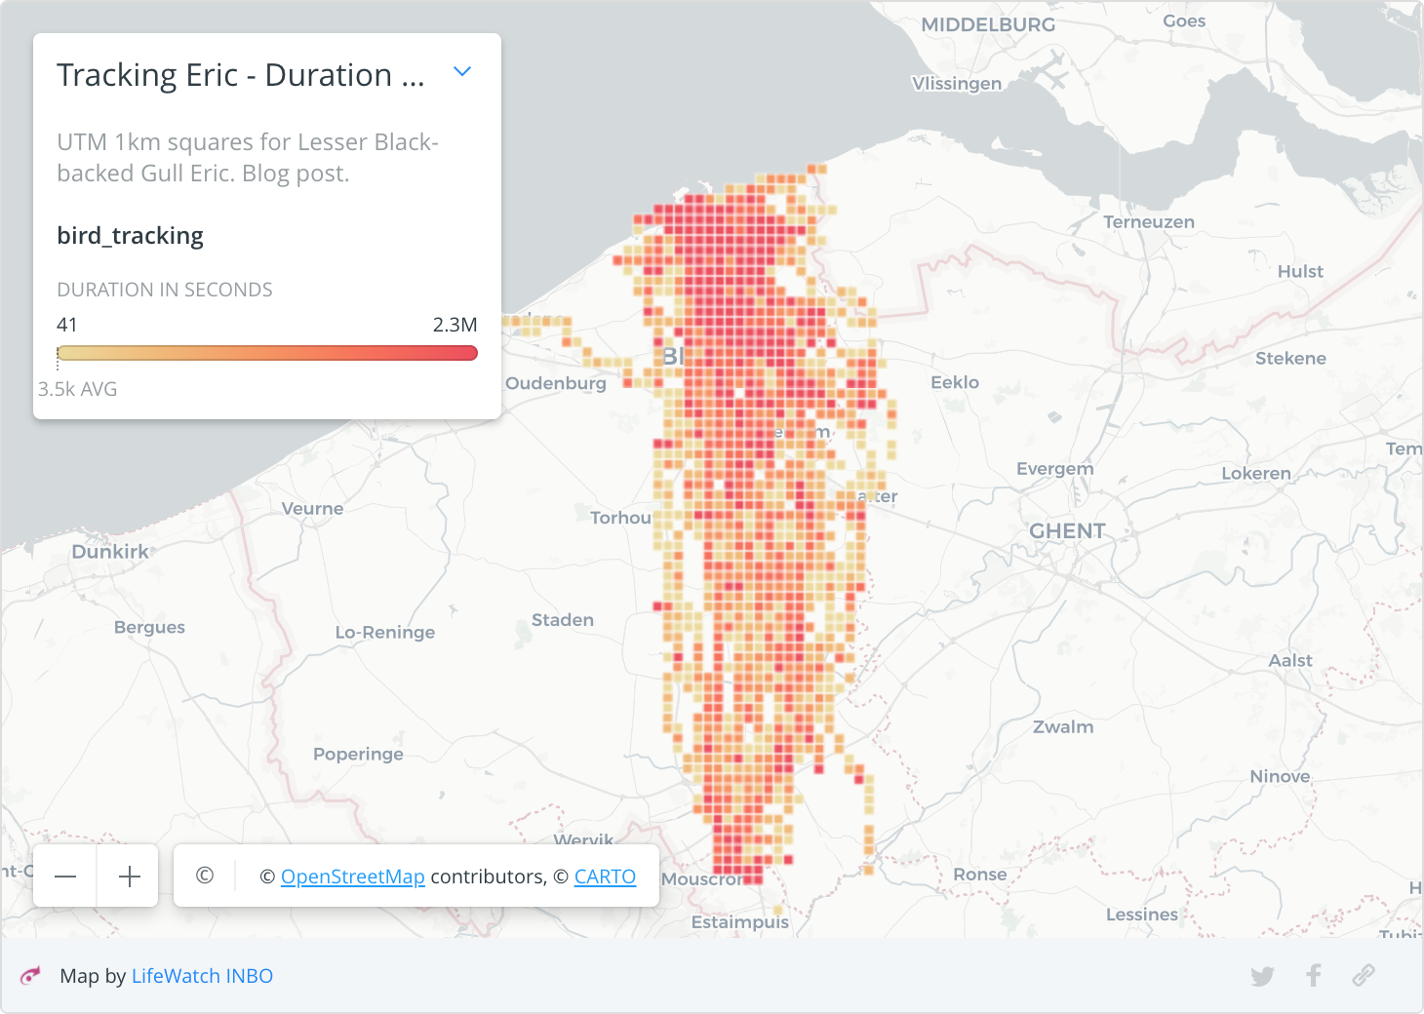Viewport: 1424px width, 1014px height.
Task: Click the Estaimpuis label on map
Action: click(740, 921)
